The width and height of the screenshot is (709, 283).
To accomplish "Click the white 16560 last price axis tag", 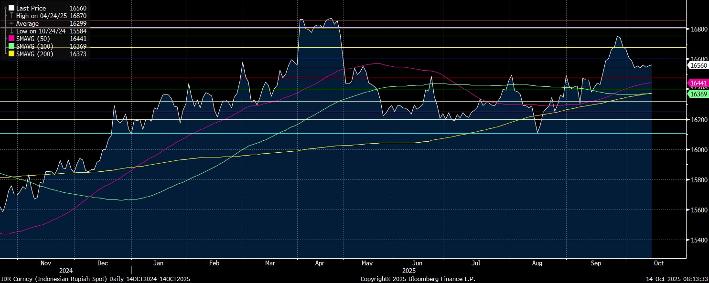I will (x=697, y=65).
